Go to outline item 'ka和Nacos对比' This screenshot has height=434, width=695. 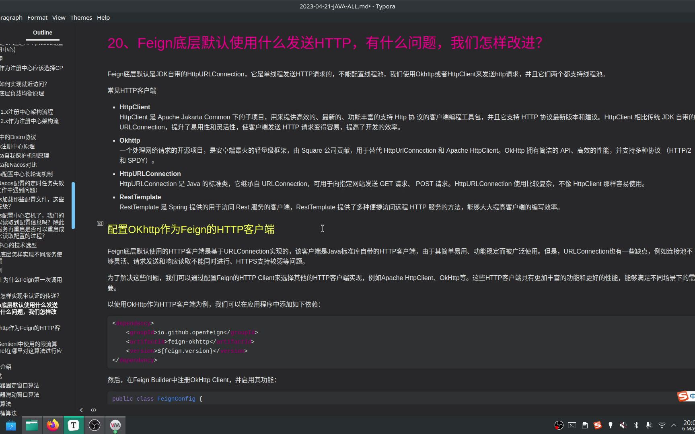point(19,165)
